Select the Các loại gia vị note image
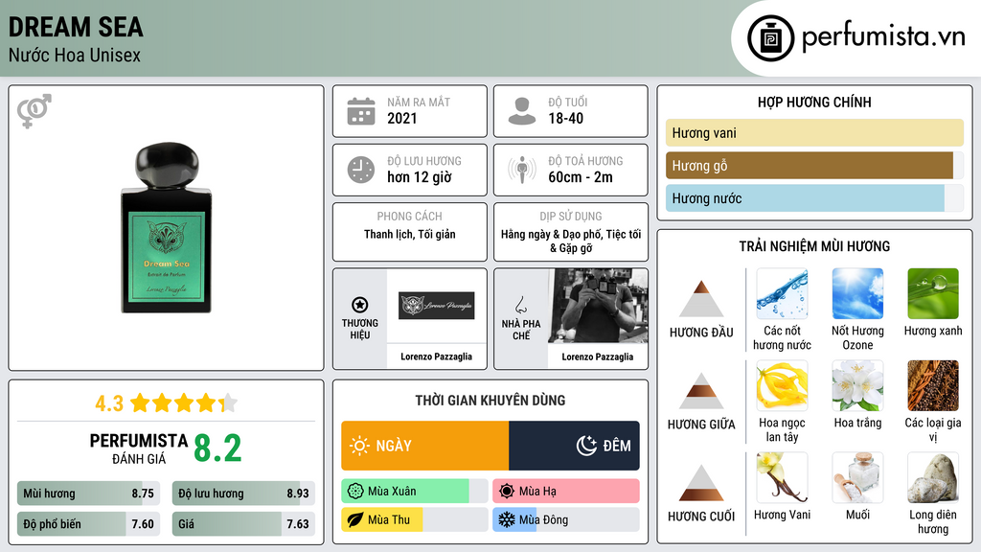981x552 pixels. coord(933,385)
